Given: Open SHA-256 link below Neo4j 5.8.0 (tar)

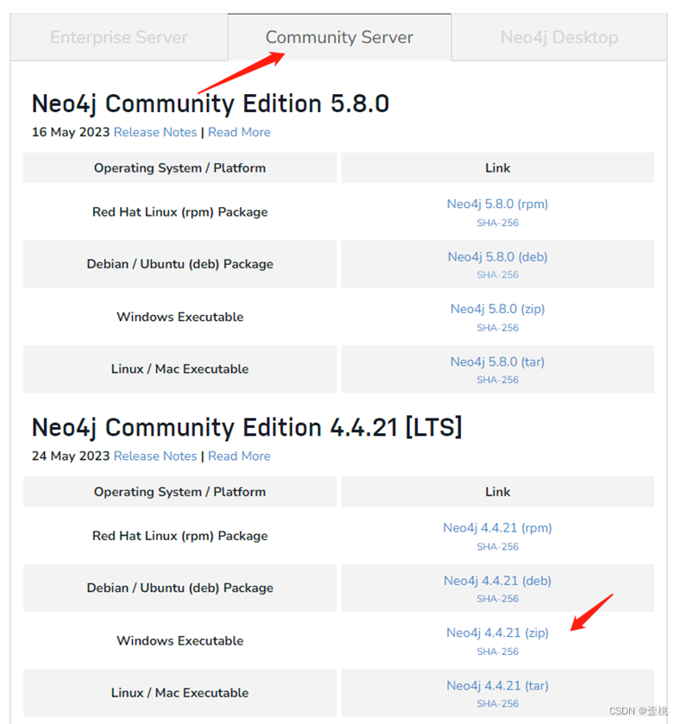Looking at the screenshot, I should (x=498, y=380).
